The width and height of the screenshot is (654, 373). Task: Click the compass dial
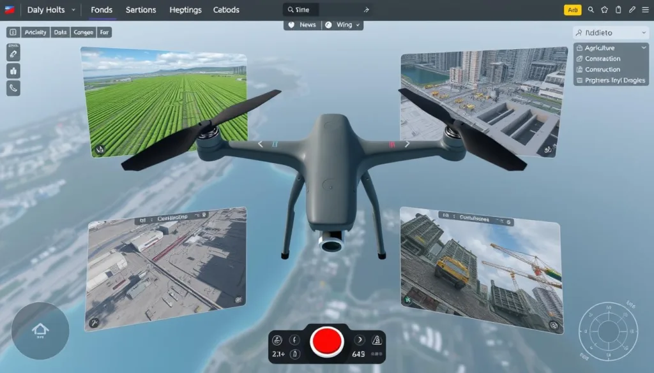point(608,332)
